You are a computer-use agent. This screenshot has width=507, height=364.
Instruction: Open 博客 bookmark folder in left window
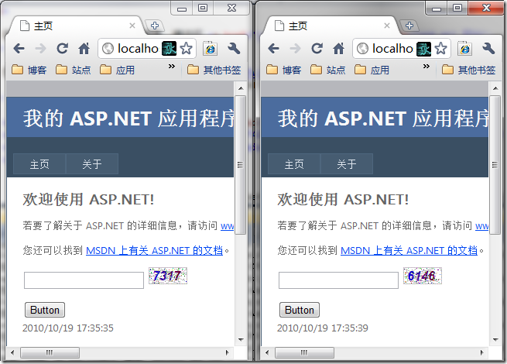pos(29,70)
